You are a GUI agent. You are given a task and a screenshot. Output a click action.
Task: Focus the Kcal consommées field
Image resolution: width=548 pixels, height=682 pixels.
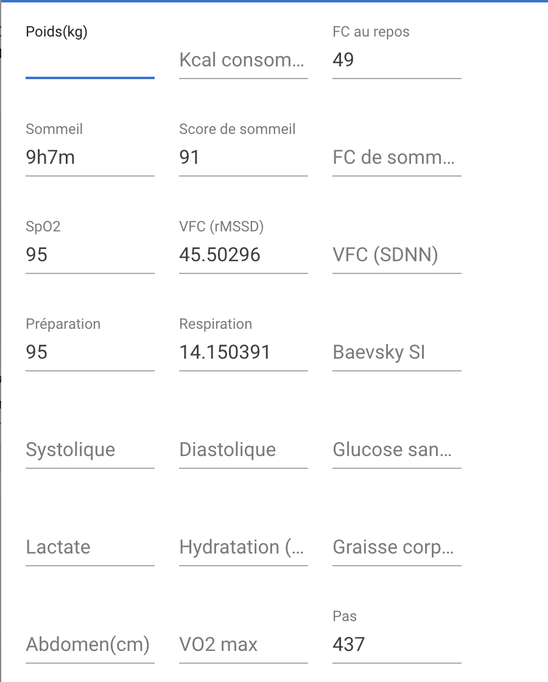point(243,60)
